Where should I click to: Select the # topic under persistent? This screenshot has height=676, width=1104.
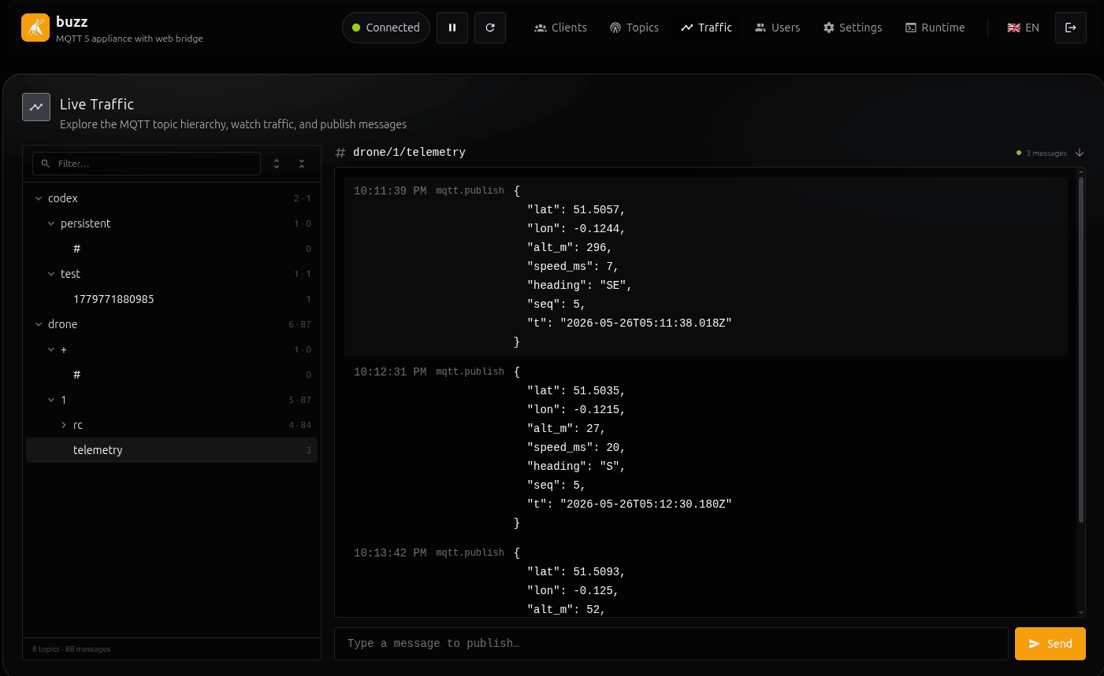172,249
